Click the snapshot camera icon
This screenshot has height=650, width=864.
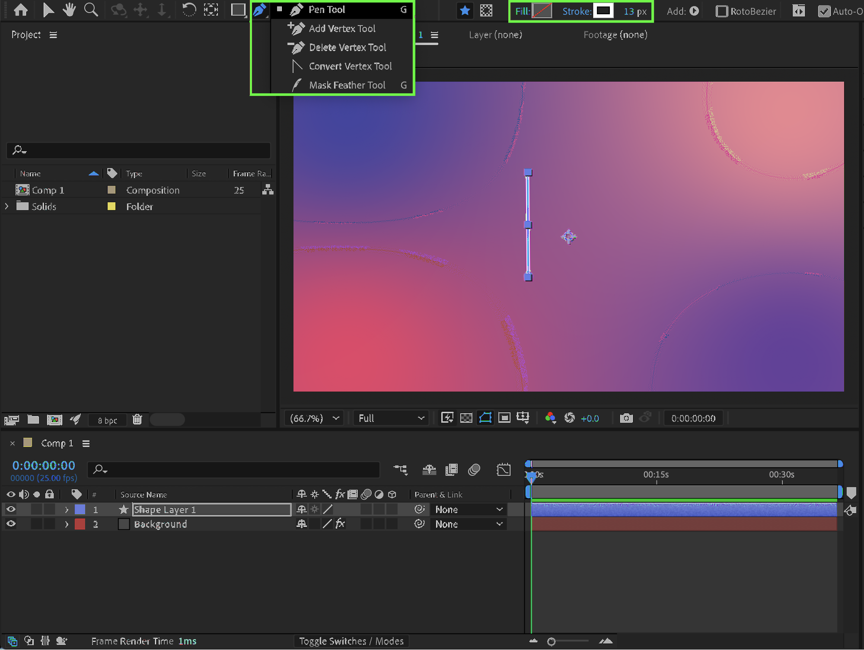pos(626,418)
